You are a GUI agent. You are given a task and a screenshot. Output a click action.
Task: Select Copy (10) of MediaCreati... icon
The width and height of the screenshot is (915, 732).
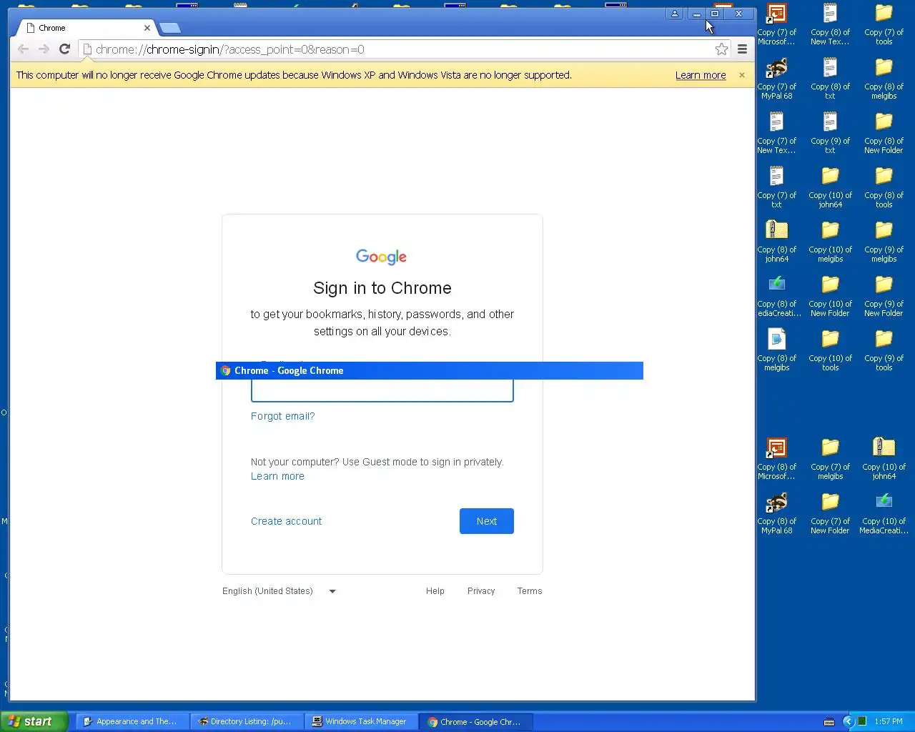point(884,514)
